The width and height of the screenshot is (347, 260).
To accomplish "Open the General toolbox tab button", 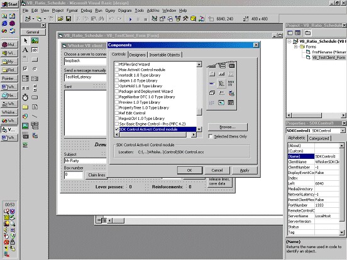I will pos(33,32).
